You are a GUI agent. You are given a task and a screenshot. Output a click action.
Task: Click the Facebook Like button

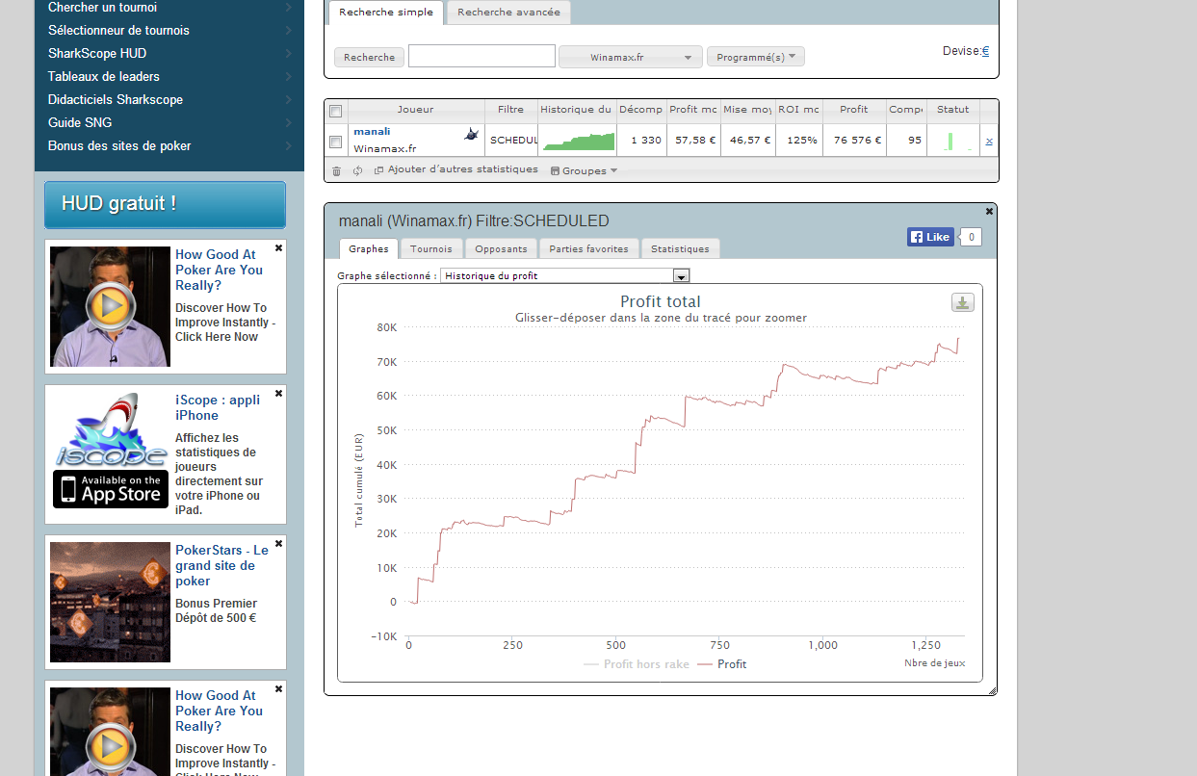click(930, 237)
